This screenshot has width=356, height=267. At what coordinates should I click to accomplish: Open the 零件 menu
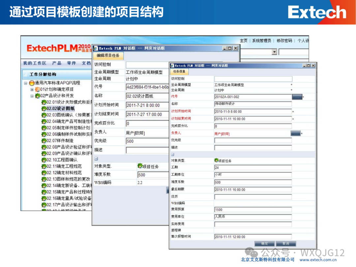coord(71,63)
